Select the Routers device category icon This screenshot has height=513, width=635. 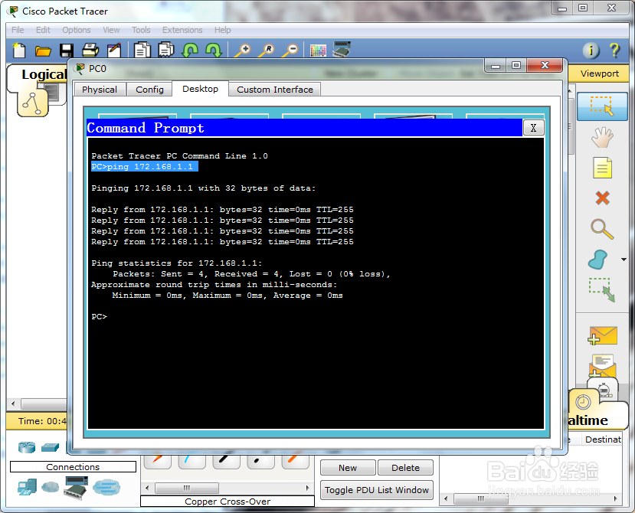click(27, 447)
